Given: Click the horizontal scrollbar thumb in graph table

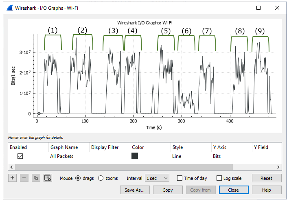Looking at the screenshot, I should tap(124, 167).
